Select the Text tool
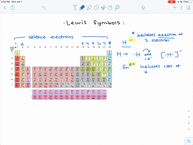The width and height of the screenshot is (193, 145). [x=75, y=8]
